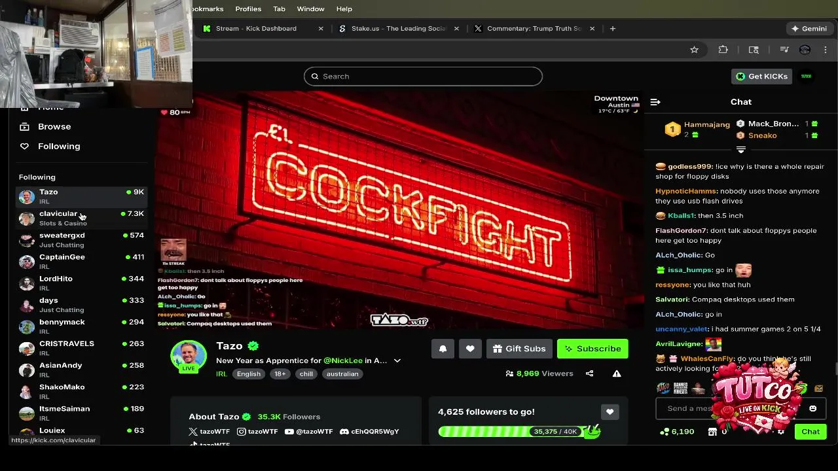The image size is (838, 471).
Task: Open the Profiles menu
Action: 248,9
